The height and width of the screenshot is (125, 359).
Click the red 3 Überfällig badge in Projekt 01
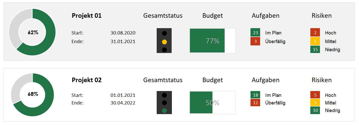[x=255, y=41]
